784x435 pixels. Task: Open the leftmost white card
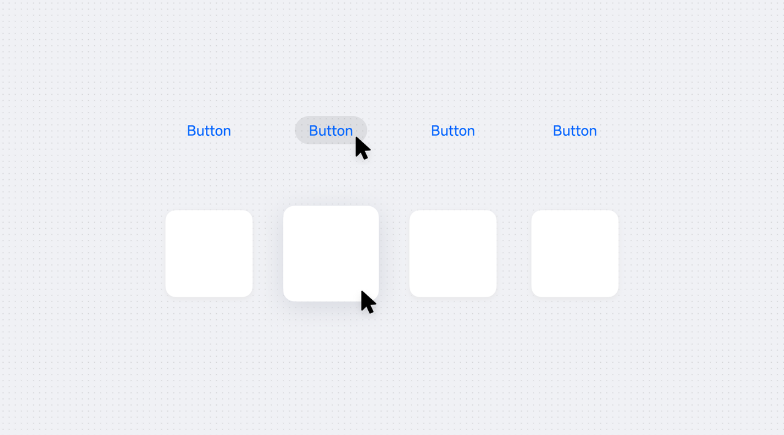click(209, 254)
